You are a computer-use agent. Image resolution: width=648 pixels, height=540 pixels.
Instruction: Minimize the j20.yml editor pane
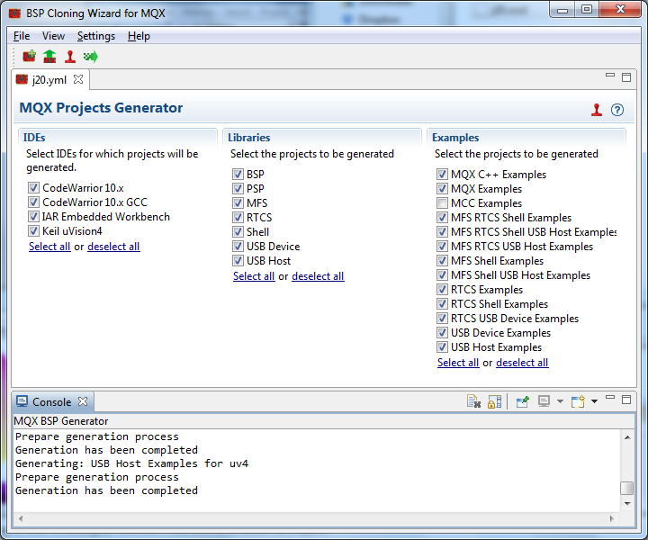click(610, 76)
